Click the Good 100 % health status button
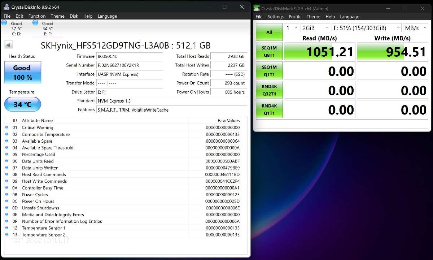The image size is (433, 260). 22,72
